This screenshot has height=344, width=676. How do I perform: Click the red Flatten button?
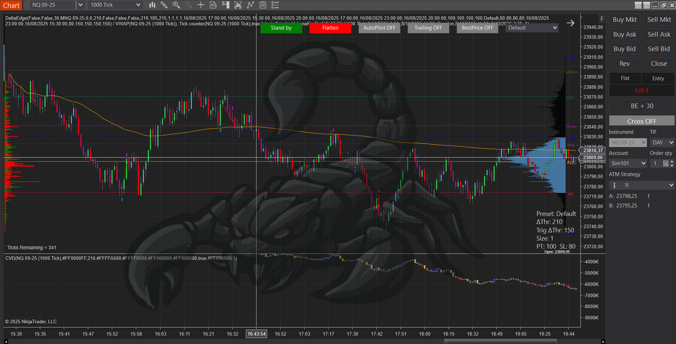tap(330, 28)
